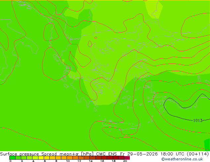Click the 'CMC ENS' model label

[106, 154]
